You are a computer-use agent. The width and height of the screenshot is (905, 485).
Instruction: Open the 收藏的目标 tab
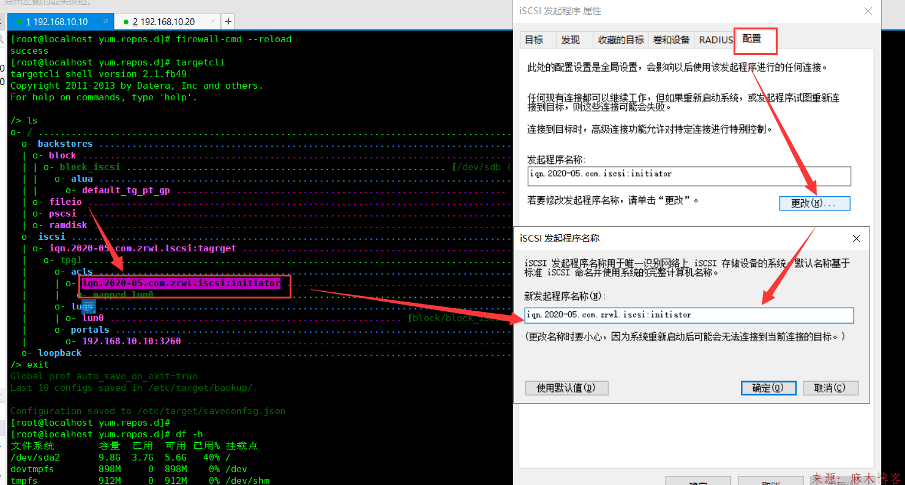tap(621, 40)
